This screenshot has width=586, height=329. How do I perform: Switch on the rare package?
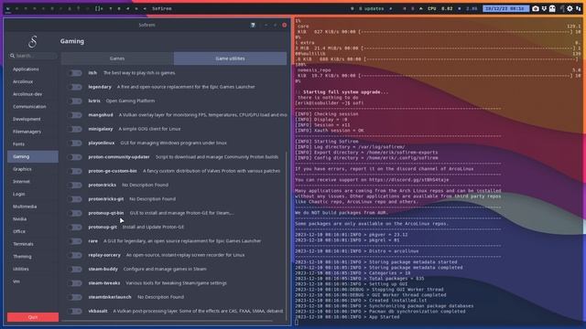tap(75, 241)
